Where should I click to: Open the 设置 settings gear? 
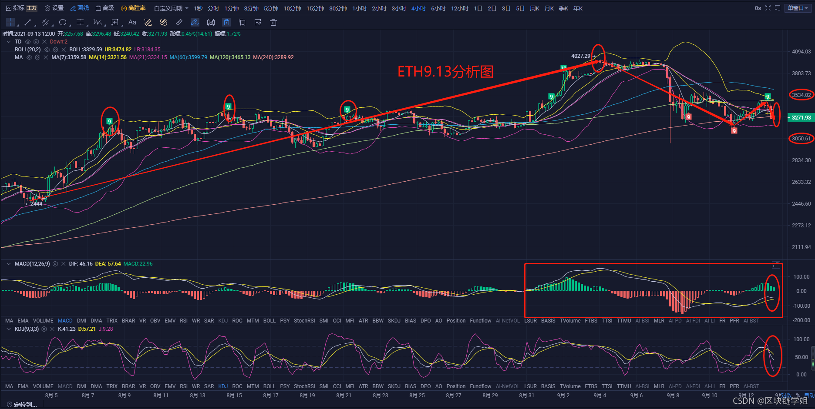pos(54,8)
